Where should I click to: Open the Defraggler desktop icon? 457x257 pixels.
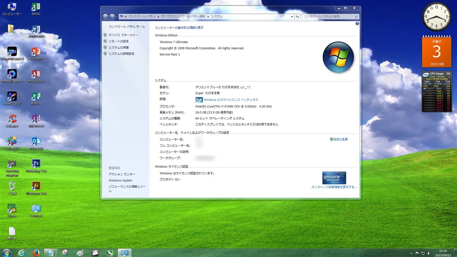click(12, 143)
